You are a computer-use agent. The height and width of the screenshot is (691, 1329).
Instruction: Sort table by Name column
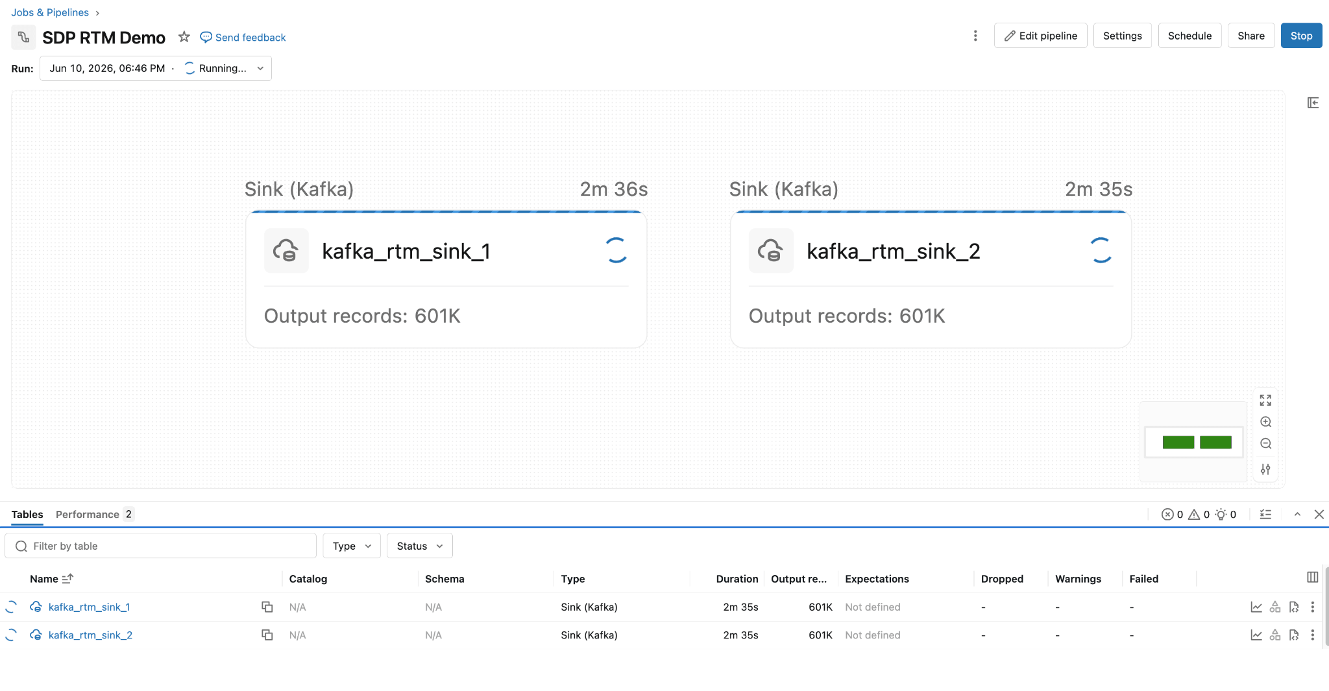(51, 579)
